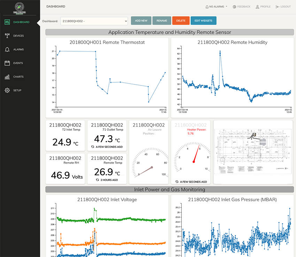Click 'Inlet Power and Gas Monitoring' header
Viewport: 296px width, 257px height.
pos(170,190)
